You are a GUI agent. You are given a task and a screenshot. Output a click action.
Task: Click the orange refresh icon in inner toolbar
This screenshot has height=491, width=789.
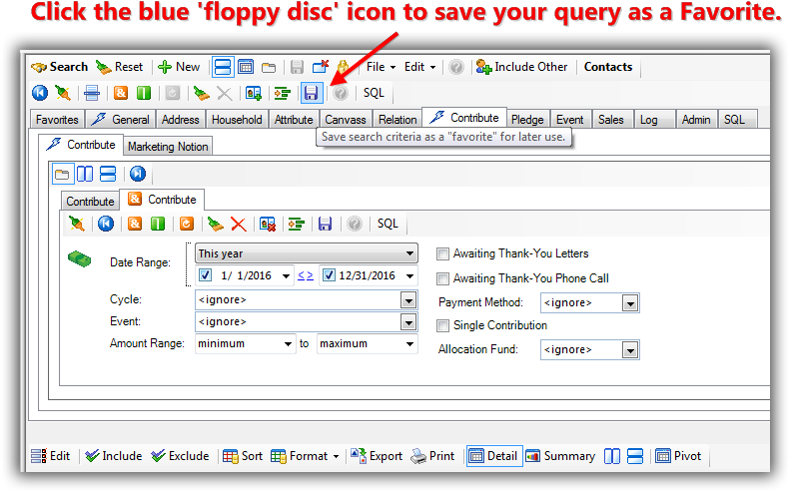point(187,225)
